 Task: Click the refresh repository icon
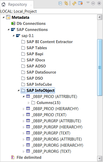click(x=74, y=3)
